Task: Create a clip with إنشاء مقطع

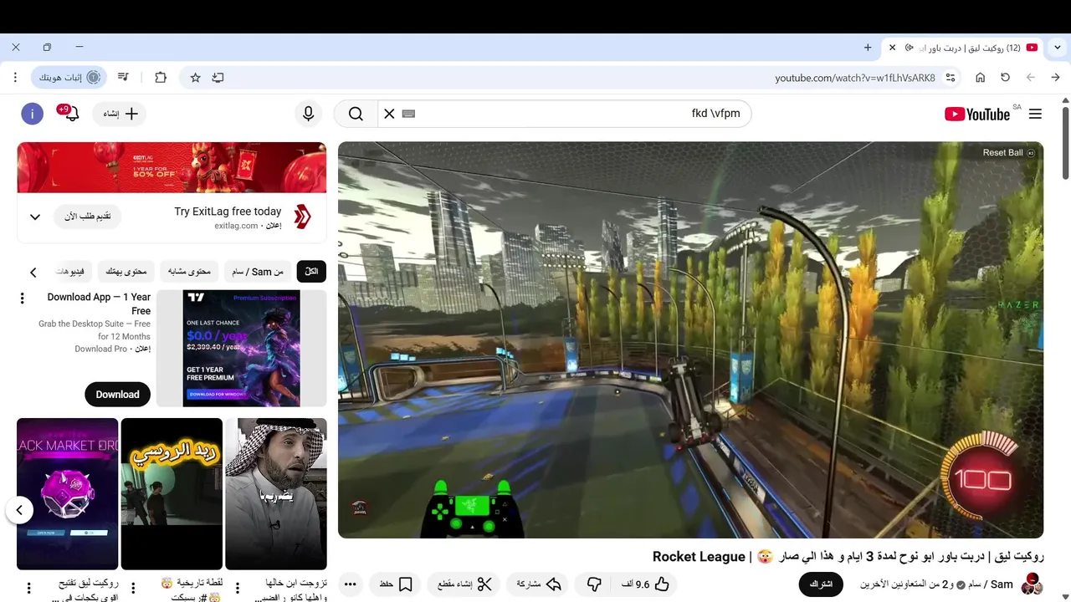Action: (x=464, y=584)
